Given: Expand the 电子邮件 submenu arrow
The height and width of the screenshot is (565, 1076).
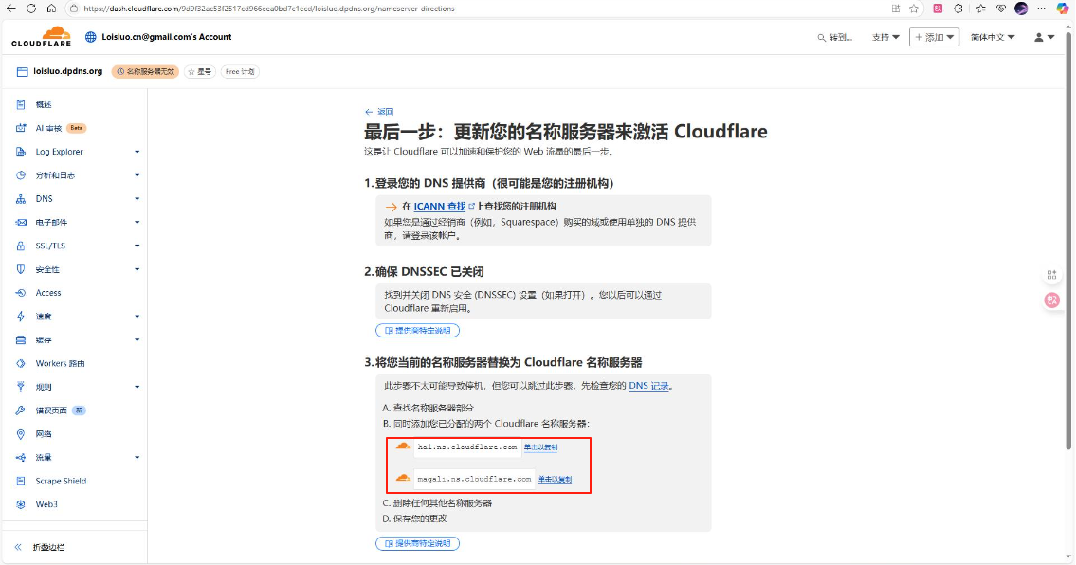Looking at the screenshot, I should point(137,223).
